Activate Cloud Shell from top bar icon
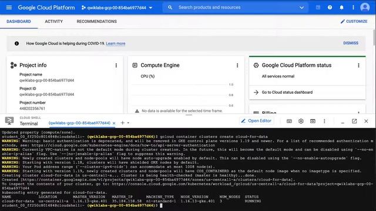Image resolution: width=376 pixels, height=211 pixels. (x=318, y=8)
